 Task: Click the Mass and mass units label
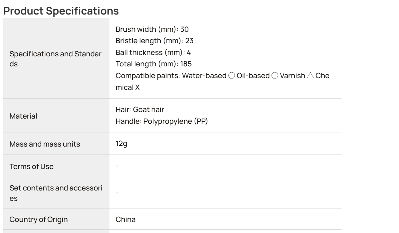pyautogui.click(x=45, y=144)
